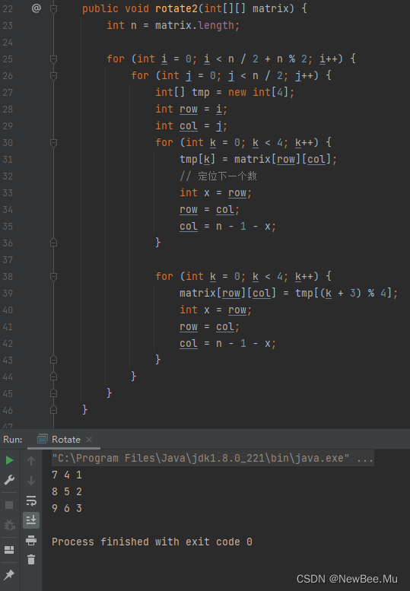Viewport: 410px width, 591px height.
Task: Clear console with trash can icon
Action: [31, 559]
